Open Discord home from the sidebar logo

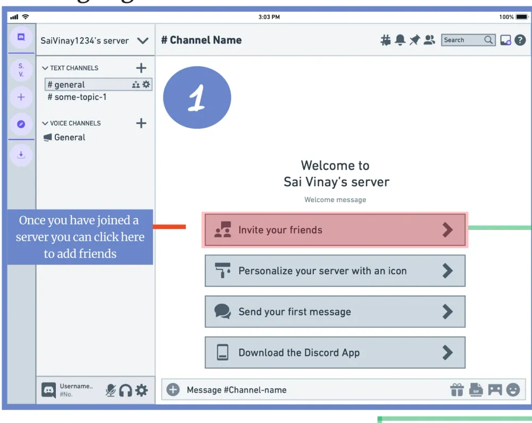(x=21, y=37)
